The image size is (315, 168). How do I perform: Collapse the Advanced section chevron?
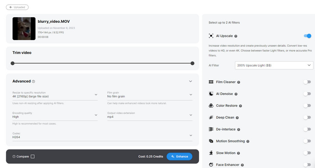pyautogui.click(x=191, y=81)
